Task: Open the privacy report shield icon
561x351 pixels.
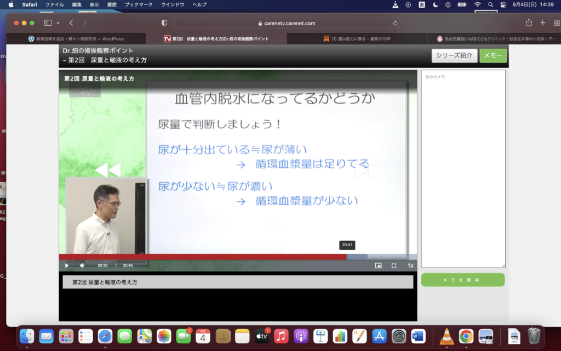Action: coord(164,23)
